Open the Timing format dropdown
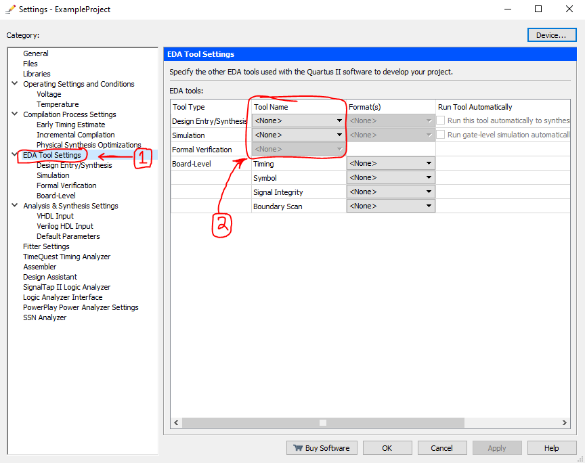 click(x=391, y=163)
